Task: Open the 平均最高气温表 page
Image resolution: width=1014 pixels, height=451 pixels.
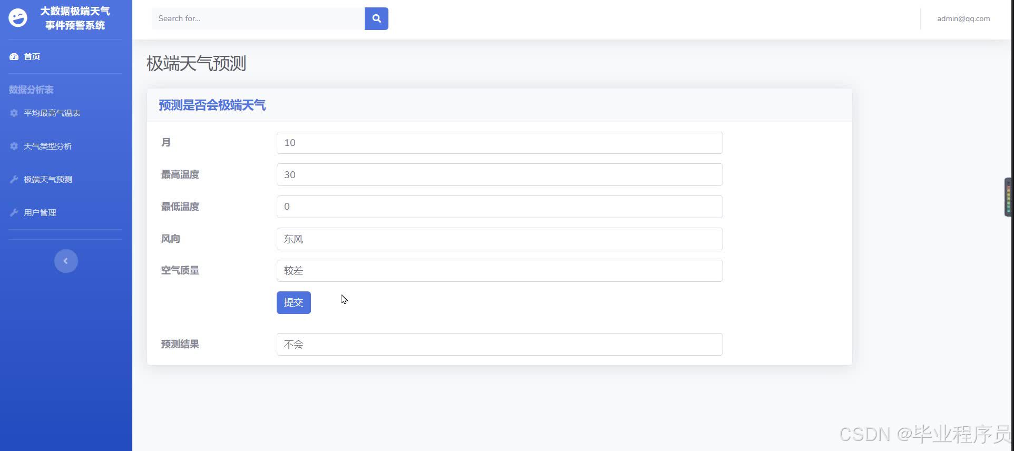Action: click(52, 113)
